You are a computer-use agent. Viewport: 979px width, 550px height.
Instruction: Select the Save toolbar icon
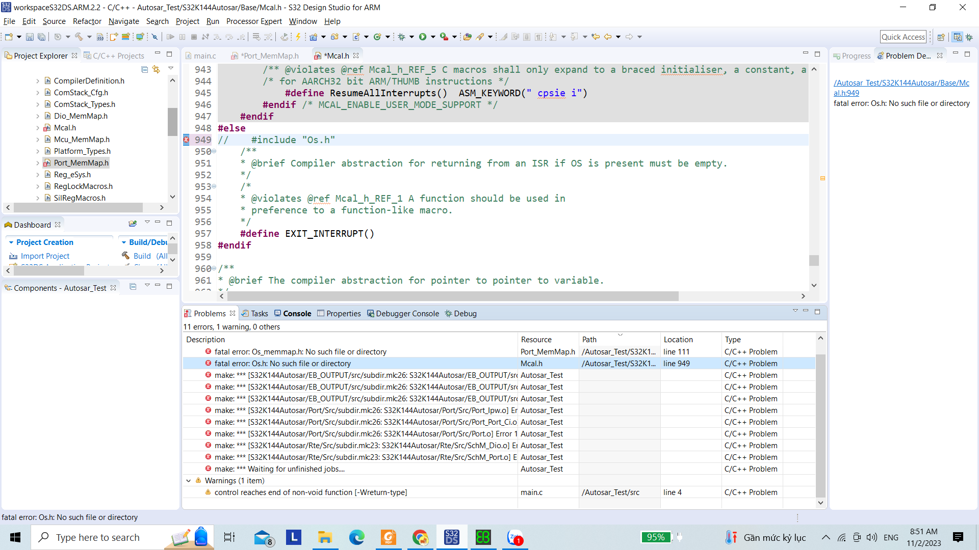30,37
